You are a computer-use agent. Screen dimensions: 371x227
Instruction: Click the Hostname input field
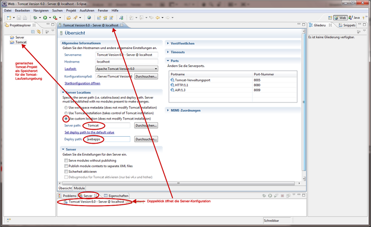coord(127,62)
